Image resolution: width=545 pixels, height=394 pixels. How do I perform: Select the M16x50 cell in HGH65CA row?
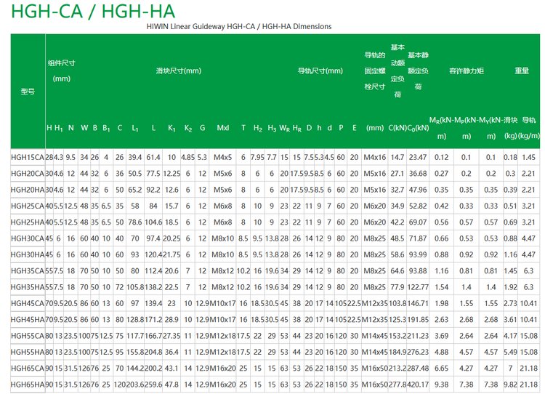coord(375,368)
